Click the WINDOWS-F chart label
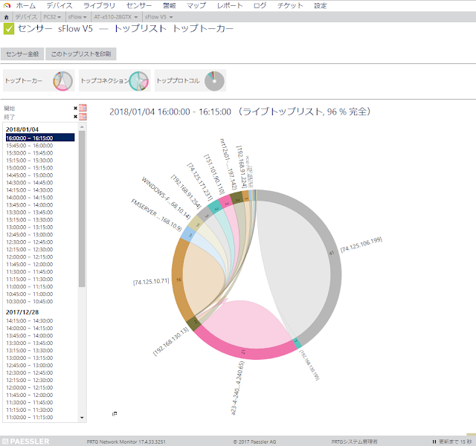 click(166, 198)
